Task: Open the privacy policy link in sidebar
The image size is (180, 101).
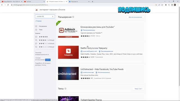Action: coord(42,54)
